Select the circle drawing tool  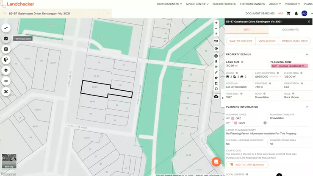(x=216, y=89)
